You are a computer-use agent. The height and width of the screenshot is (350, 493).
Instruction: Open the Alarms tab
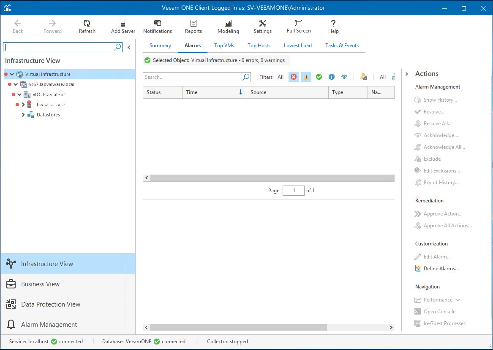[192, 46]
